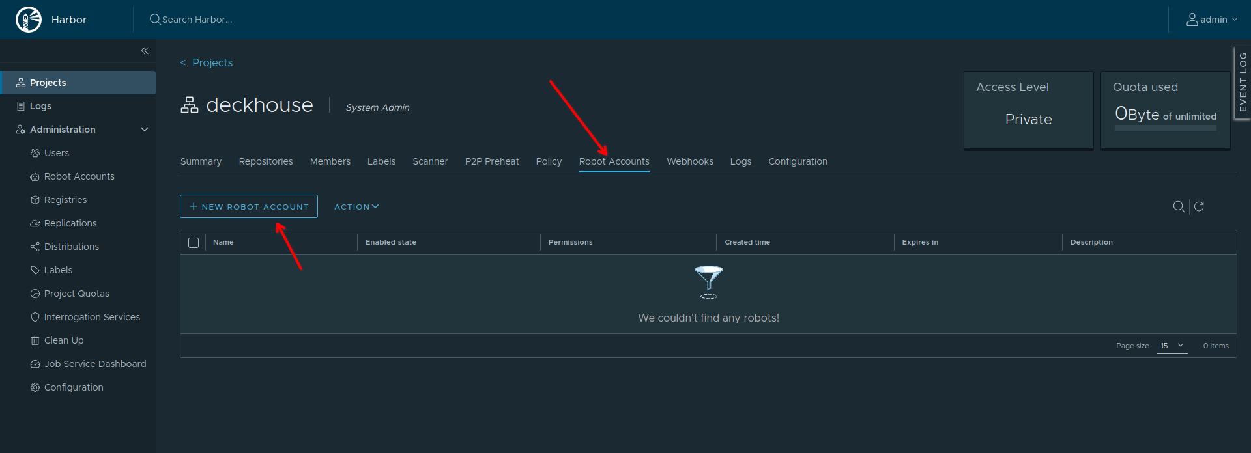Click the Projects sidebar icon

point(21,83)
